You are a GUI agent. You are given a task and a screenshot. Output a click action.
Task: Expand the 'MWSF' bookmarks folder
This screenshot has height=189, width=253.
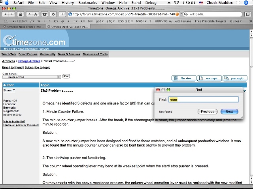pyautogui.click(x=141, y=21)
